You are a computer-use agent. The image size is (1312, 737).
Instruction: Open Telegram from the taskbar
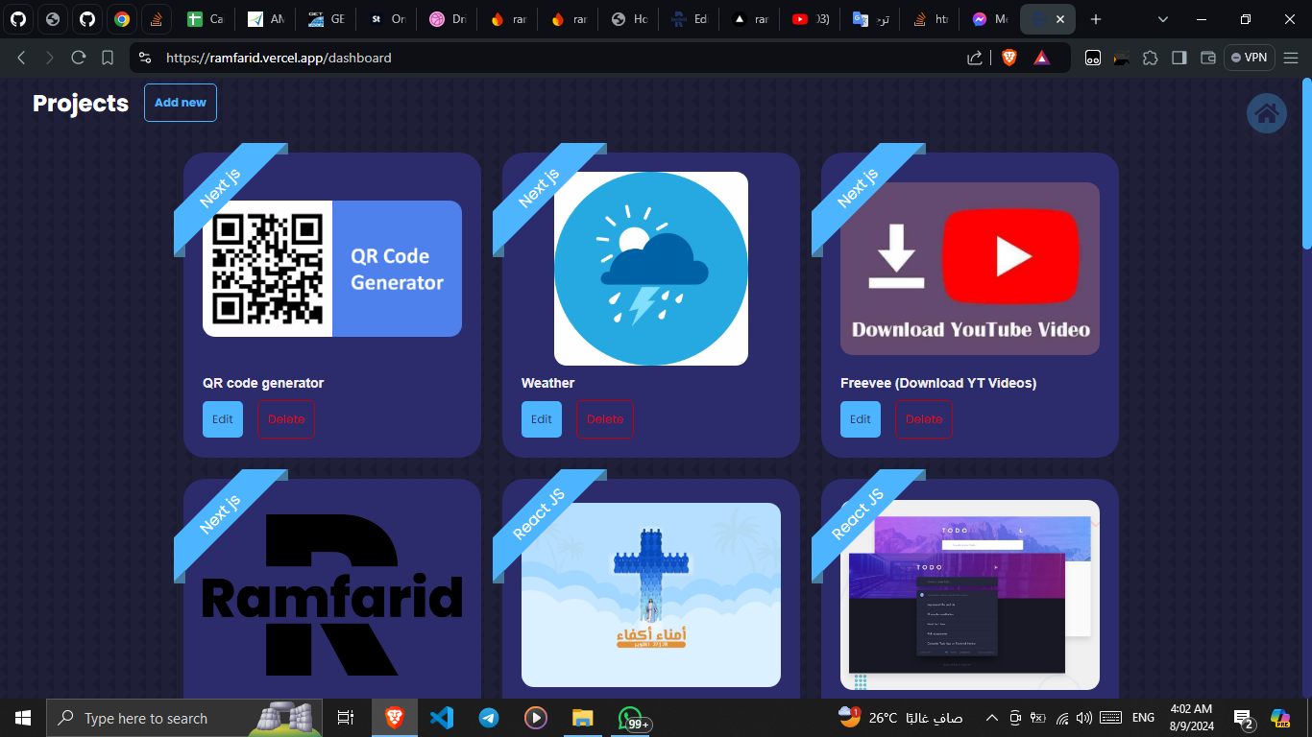point(489,718)
